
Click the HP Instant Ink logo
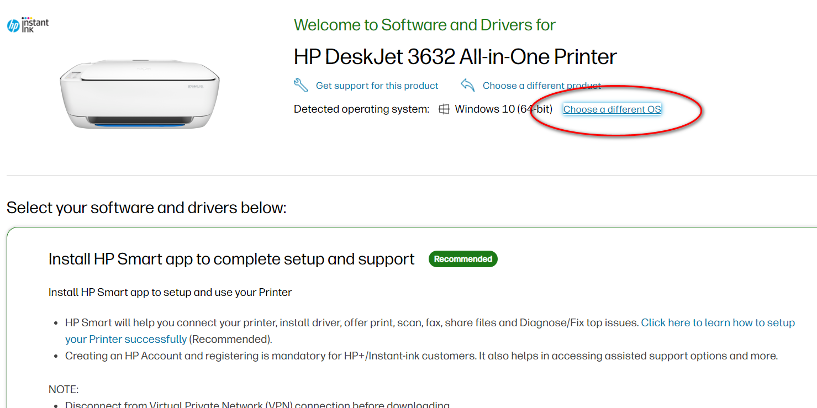pyautogui.click(x=28, y=25)
